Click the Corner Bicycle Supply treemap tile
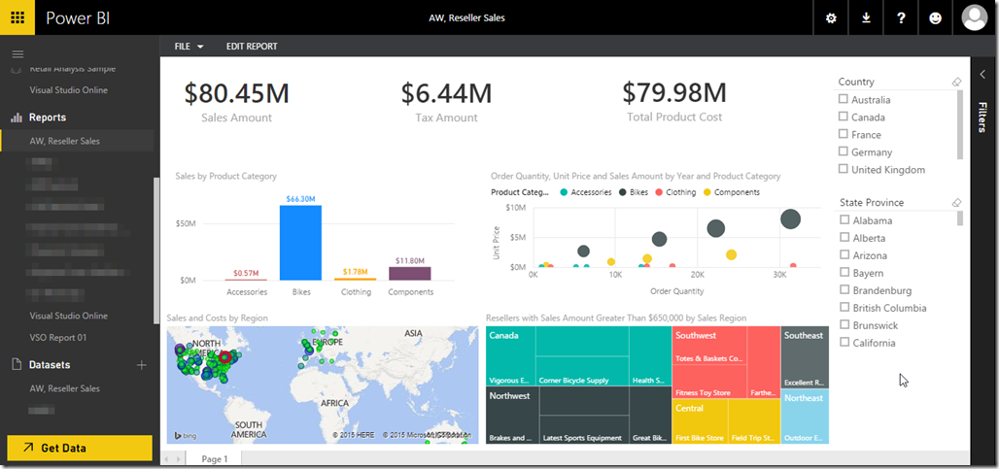This screenshot has width=999, height=469. [x=582, y=371]
